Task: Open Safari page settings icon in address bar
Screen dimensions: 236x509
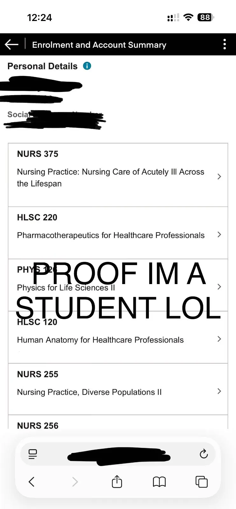Action: [33, 454]
